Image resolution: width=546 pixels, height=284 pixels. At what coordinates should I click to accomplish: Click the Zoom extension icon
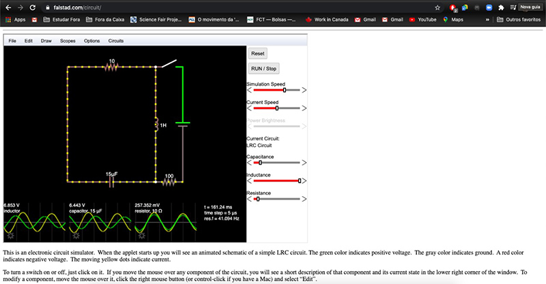(489, 7)
